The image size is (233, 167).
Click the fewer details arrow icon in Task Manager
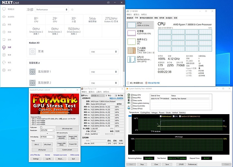coord(128,83)
